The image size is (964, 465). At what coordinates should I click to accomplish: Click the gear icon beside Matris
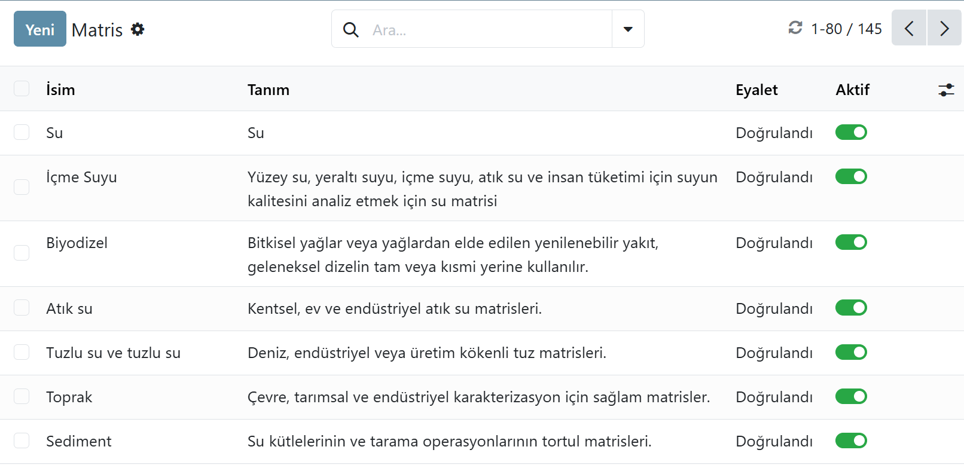[138, 29]
